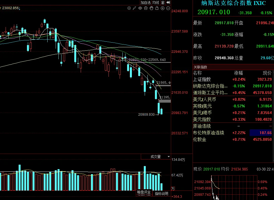274x200 pixels.
Task: Zoom out chart with minus icon
Action: coord(168,8)
